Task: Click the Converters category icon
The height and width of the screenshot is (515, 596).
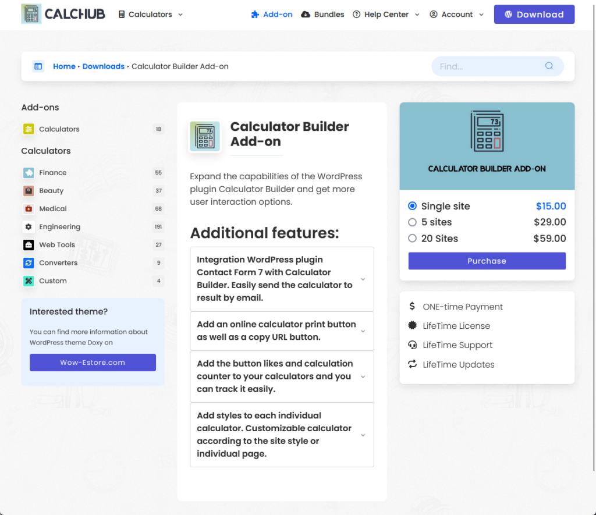Action: pyautogui.click(x=29, y=263)
